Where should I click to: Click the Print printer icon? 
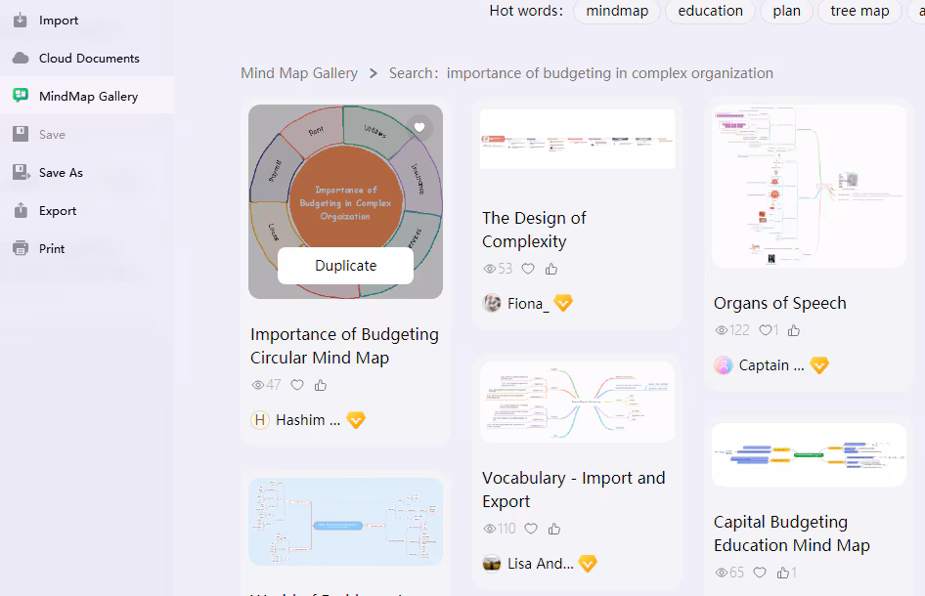coord(21,249)
